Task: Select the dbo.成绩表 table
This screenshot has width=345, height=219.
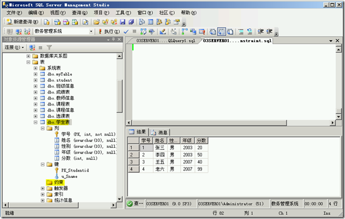Action: pyautogui.click(x=59, y=92)
